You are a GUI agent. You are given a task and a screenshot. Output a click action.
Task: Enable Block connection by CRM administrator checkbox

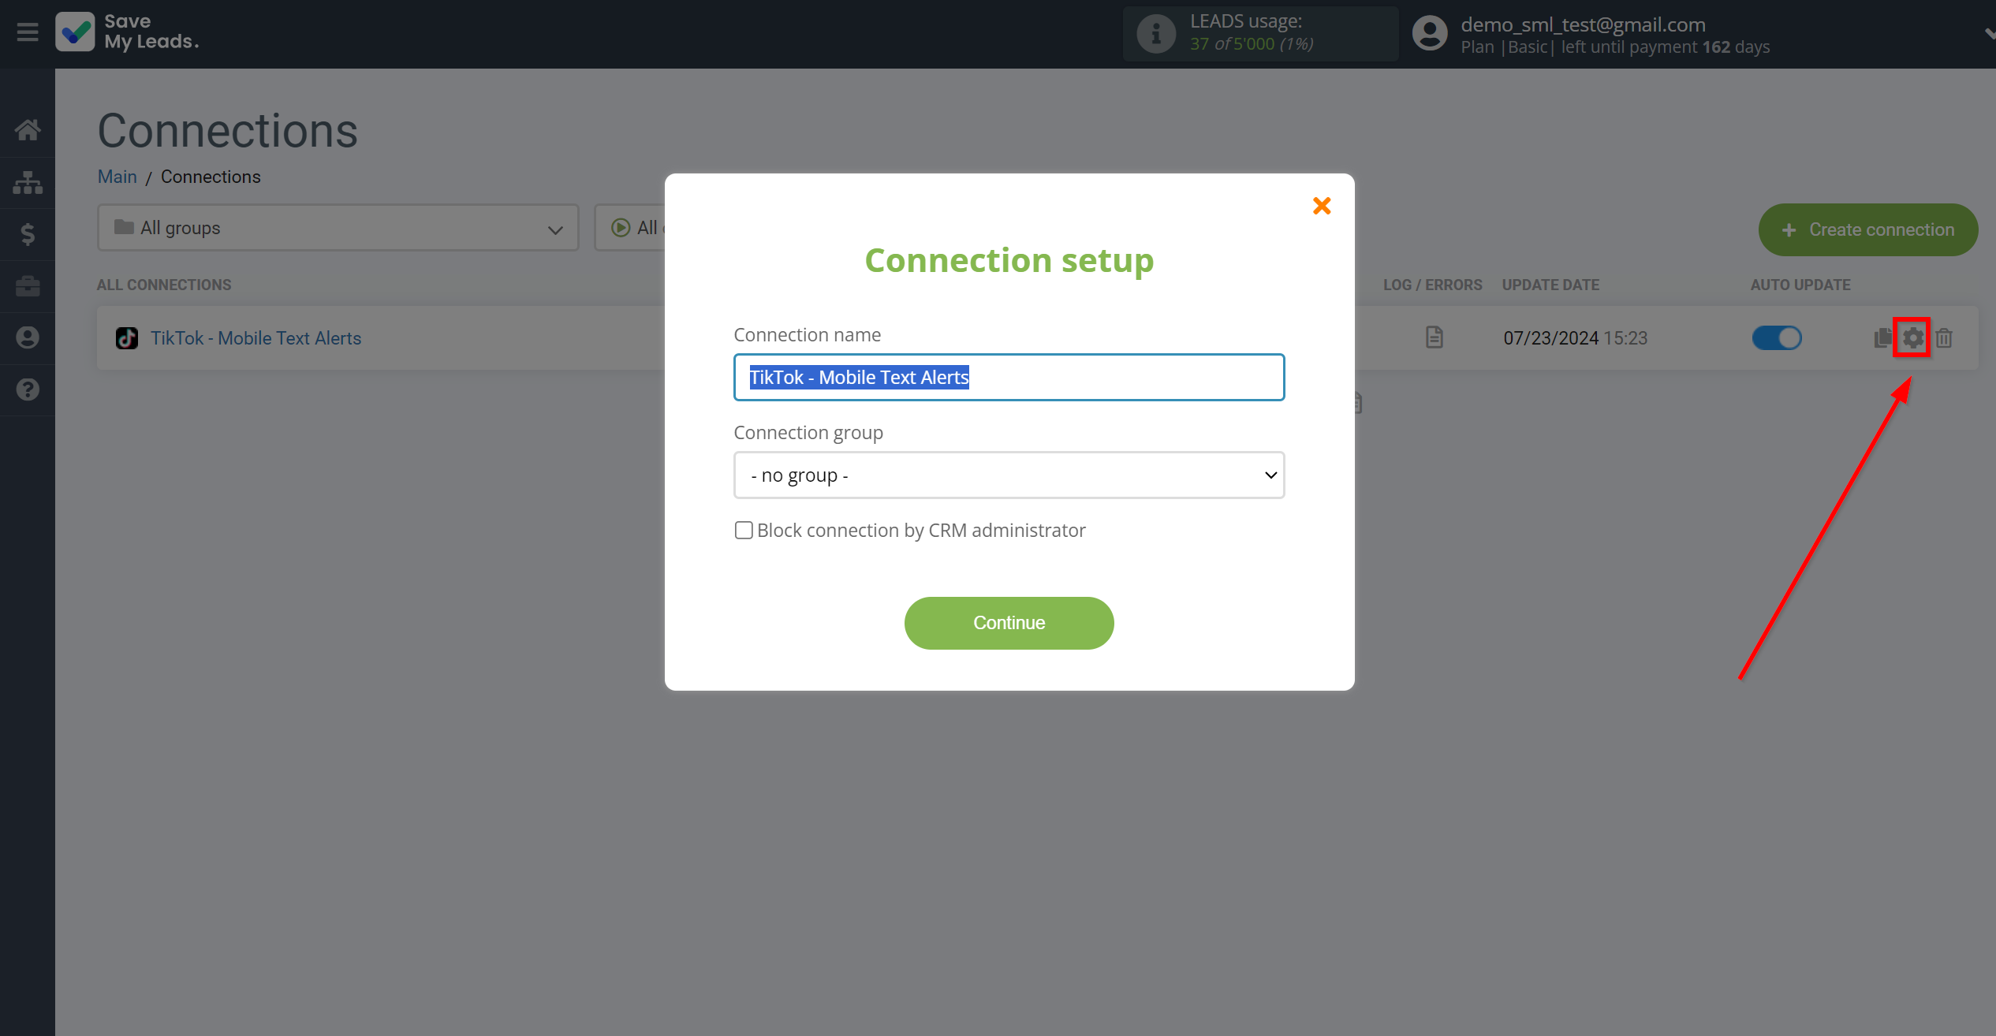coord(742,529)
